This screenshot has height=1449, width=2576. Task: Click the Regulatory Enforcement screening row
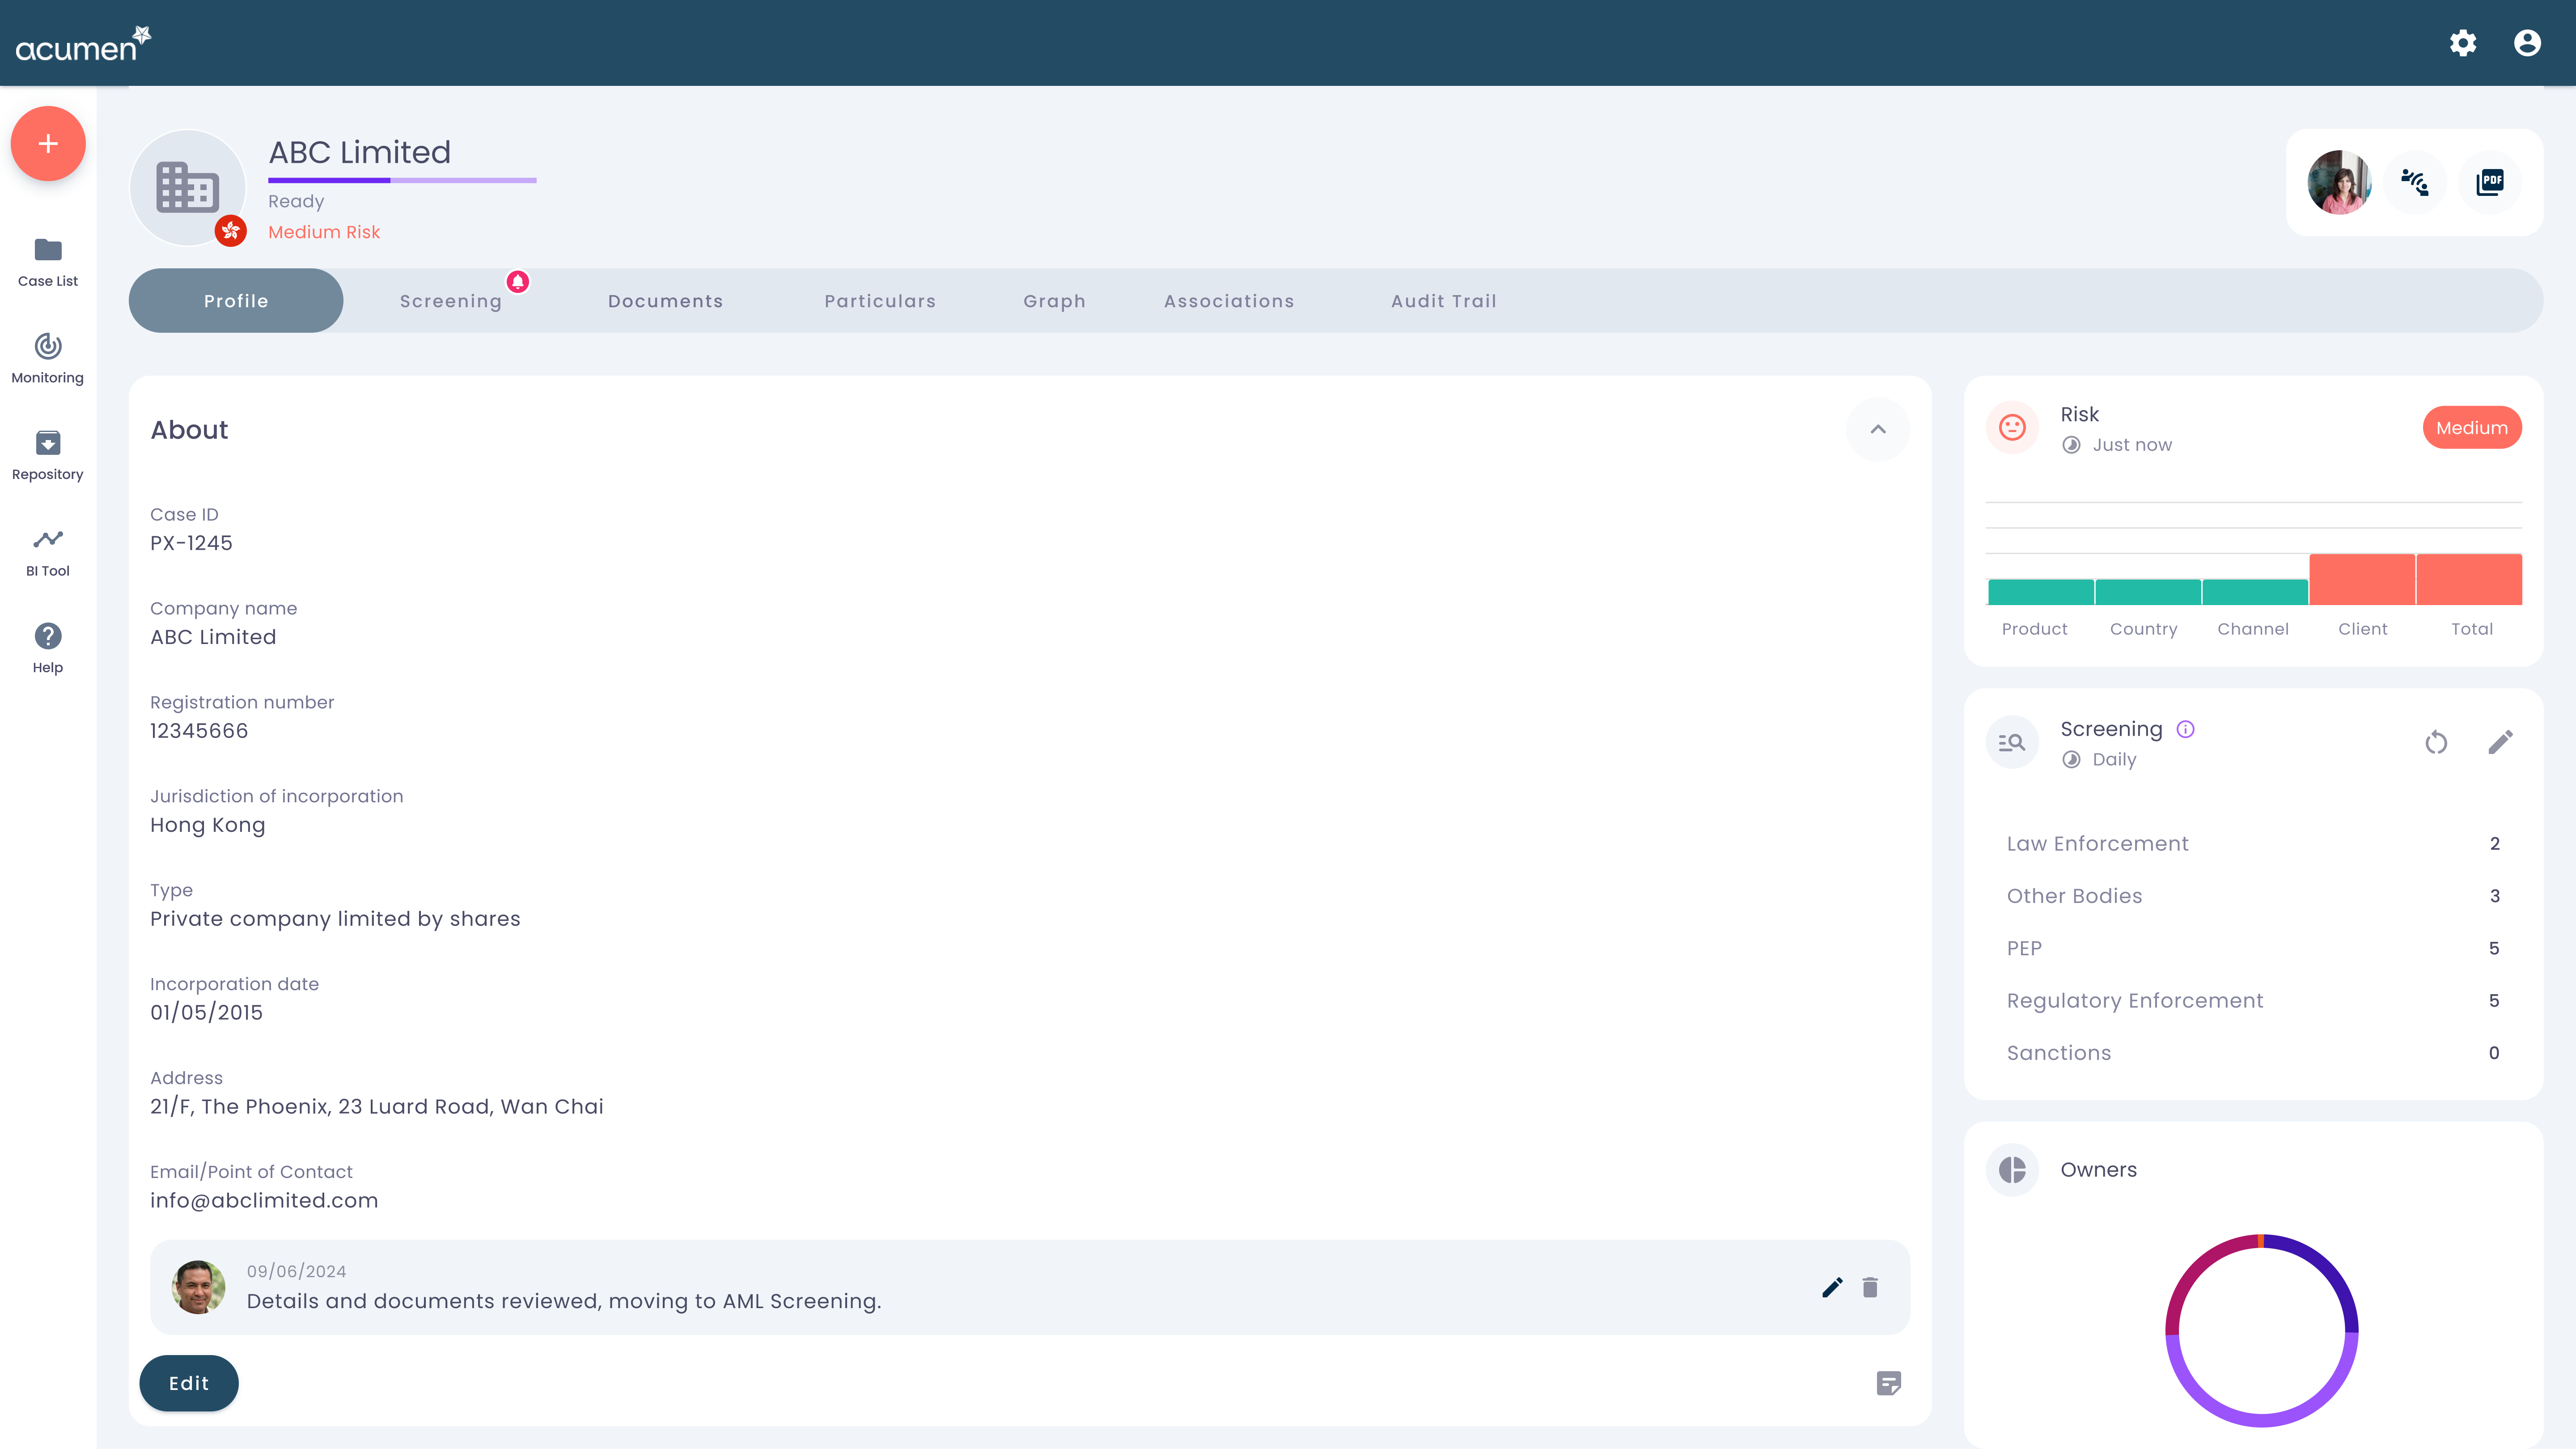[x=2253, y=1001]
